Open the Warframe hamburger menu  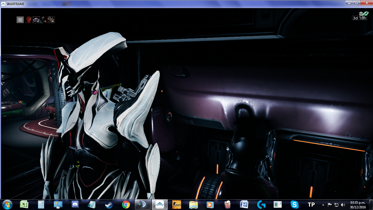[20, 20]
